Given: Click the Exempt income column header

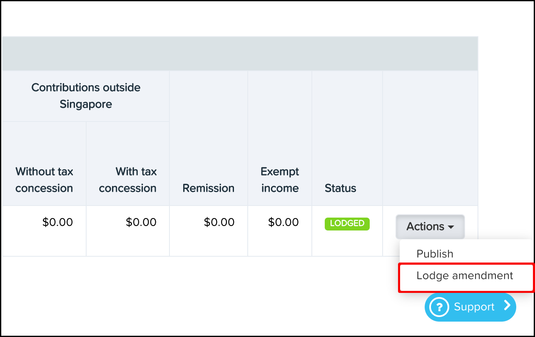Looking at the screenshot, I should coord(279,180).
